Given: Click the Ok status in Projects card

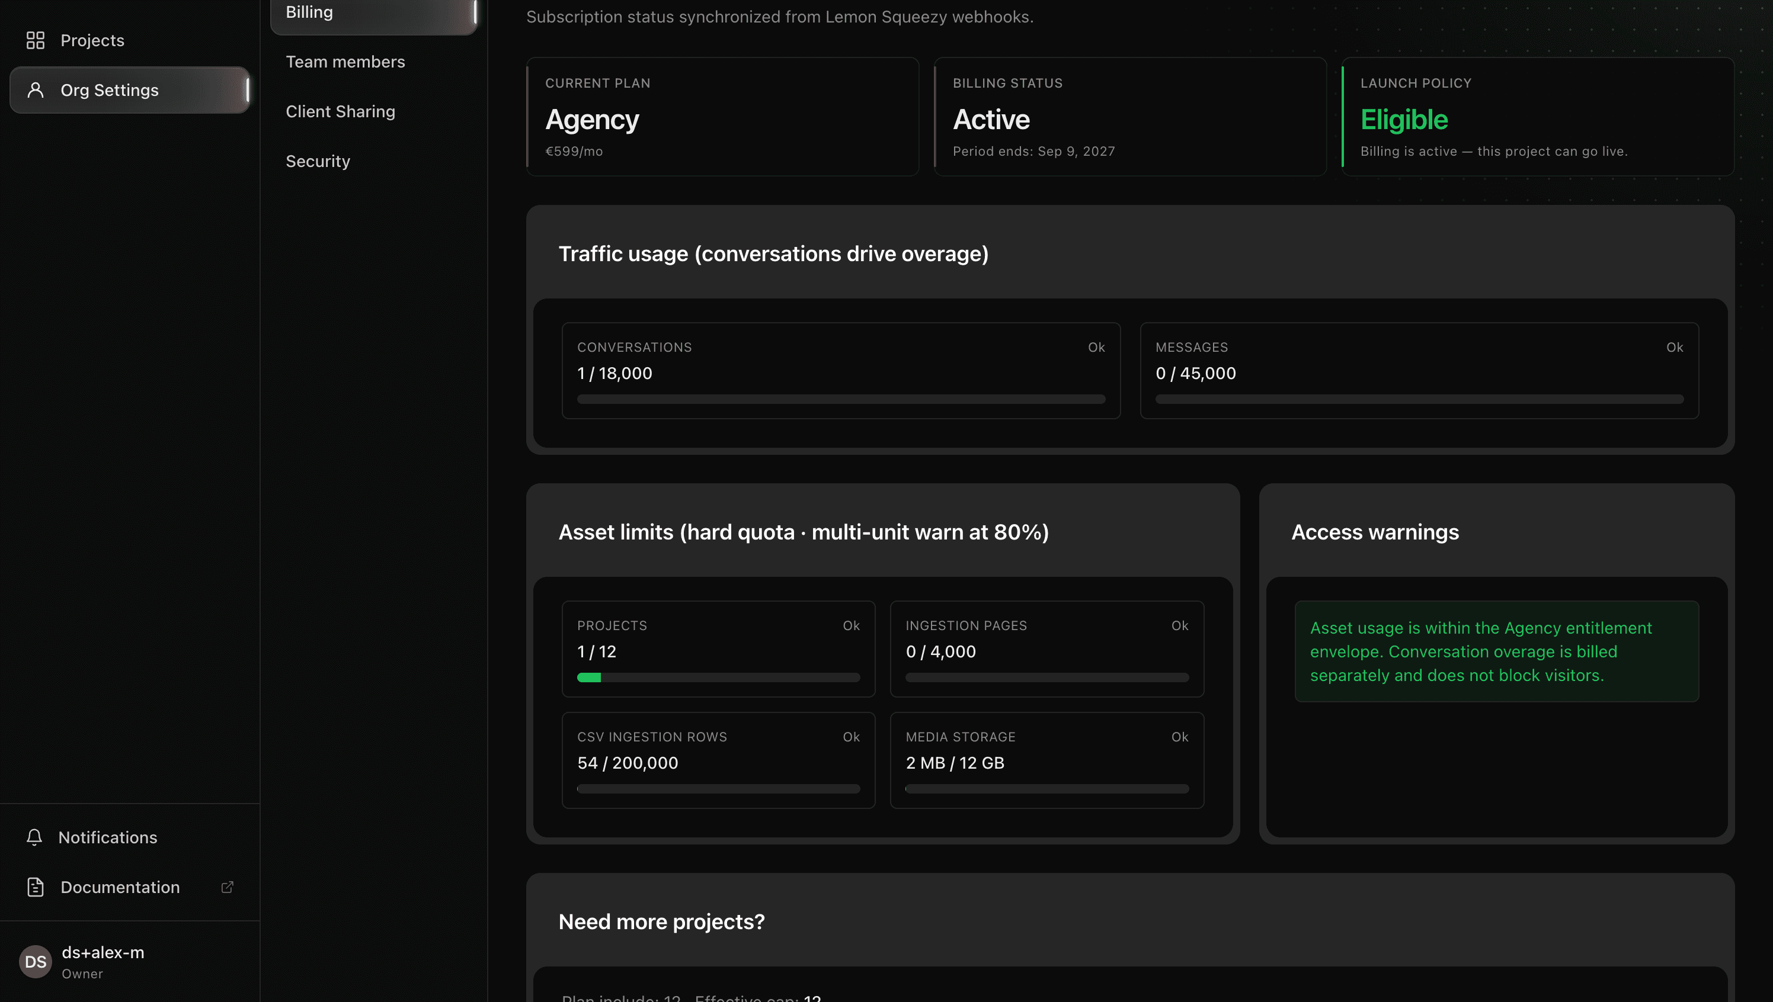Looking at the screenshot, I should coord(851,625).
